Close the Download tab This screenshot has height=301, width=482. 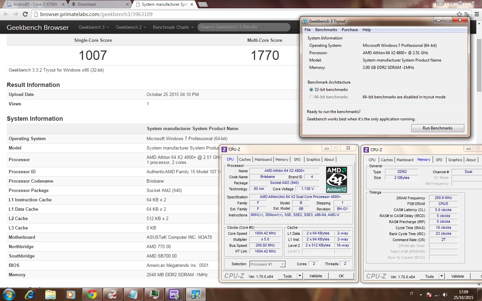(128, 4)
